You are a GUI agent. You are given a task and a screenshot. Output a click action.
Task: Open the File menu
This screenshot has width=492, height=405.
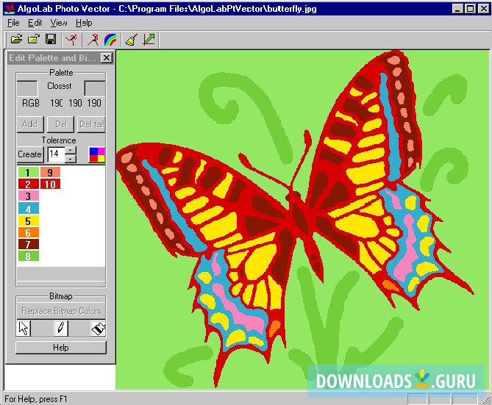click(x=13, y=23)
